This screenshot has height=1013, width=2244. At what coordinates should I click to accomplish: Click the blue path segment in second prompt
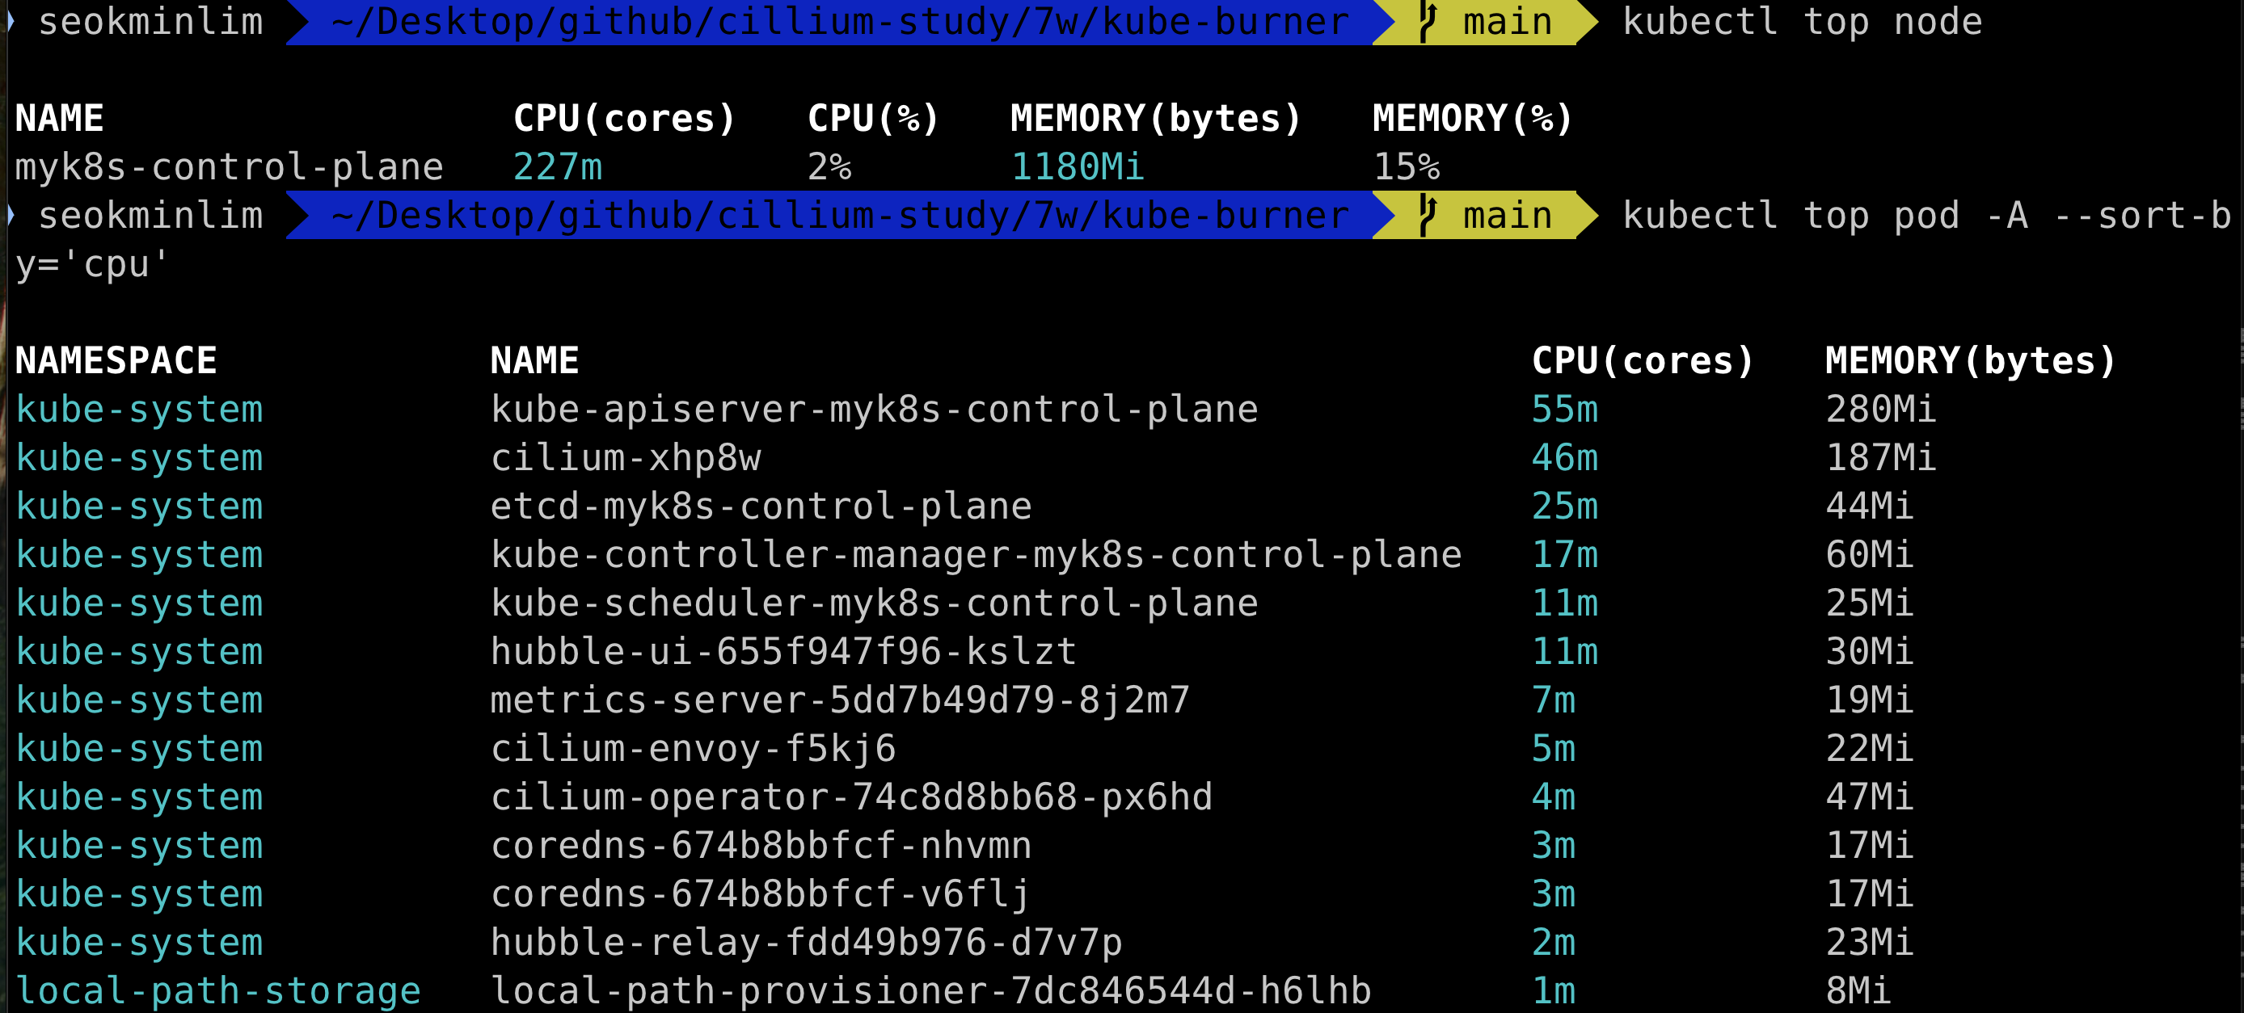click(x=838, y=215)
